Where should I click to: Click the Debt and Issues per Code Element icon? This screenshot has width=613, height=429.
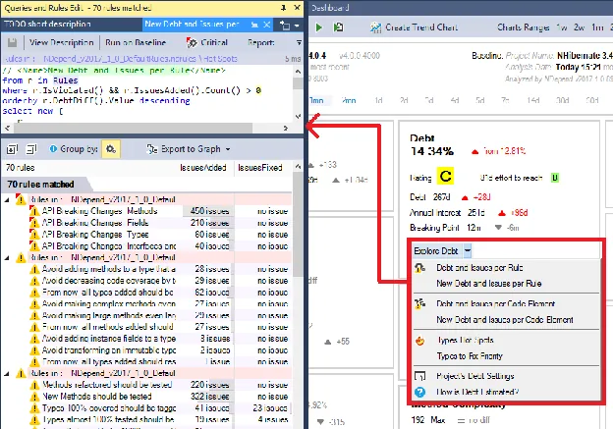point(419,303)
